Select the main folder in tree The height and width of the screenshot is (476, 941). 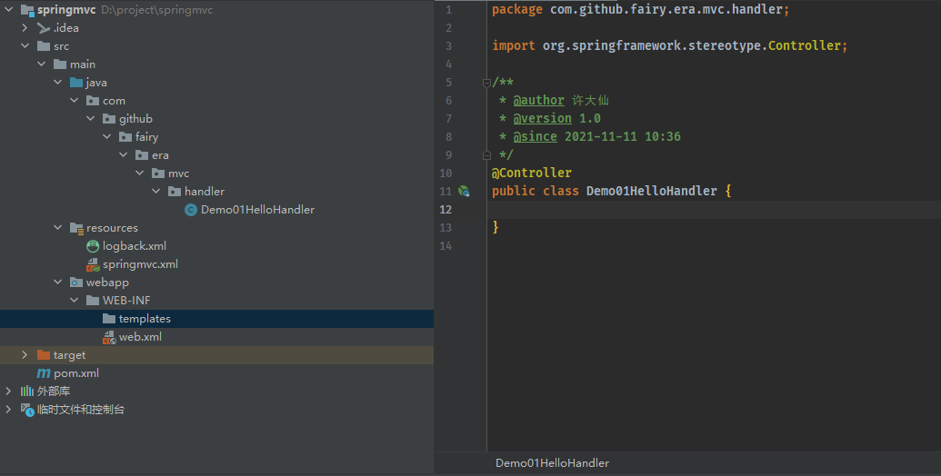[x=216, y=64]
